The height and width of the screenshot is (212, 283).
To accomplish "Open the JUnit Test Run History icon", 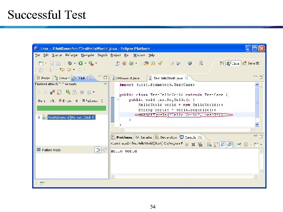I will [x=89, y=92].
